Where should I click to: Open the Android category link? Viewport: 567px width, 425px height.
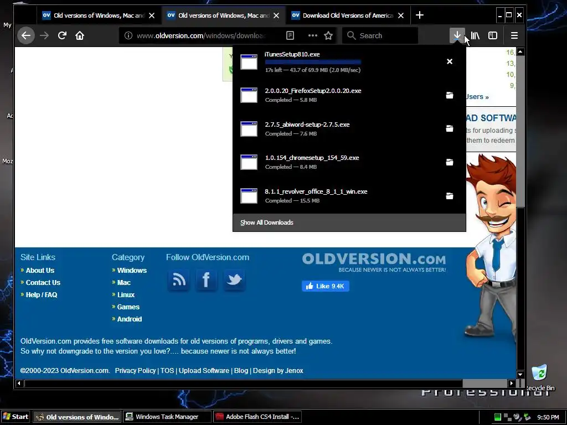click(130, 319)
